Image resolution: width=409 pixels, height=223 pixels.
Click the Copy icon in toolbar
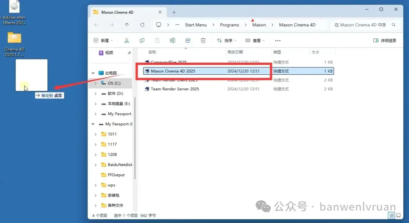[142, 40]
